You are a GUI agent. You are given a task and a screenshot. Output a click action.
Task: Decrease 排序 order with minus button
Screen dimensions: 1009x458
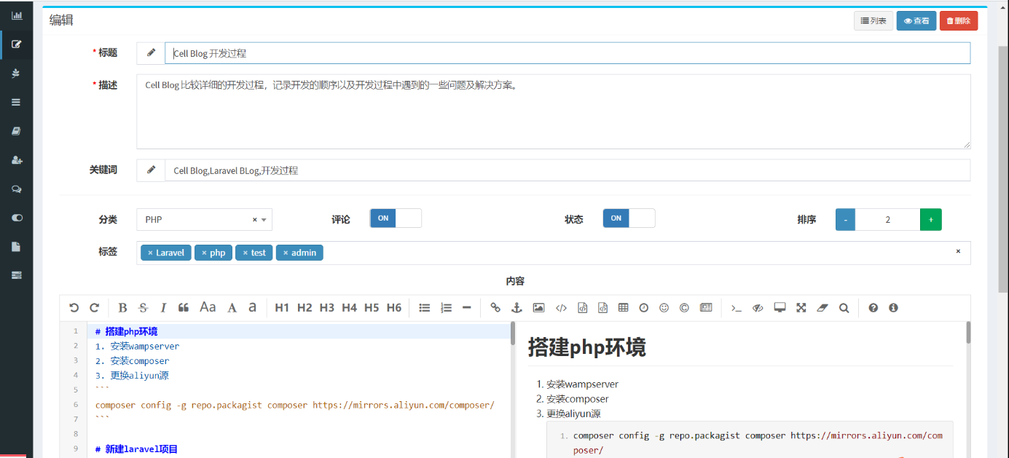(x=845, y=219)
